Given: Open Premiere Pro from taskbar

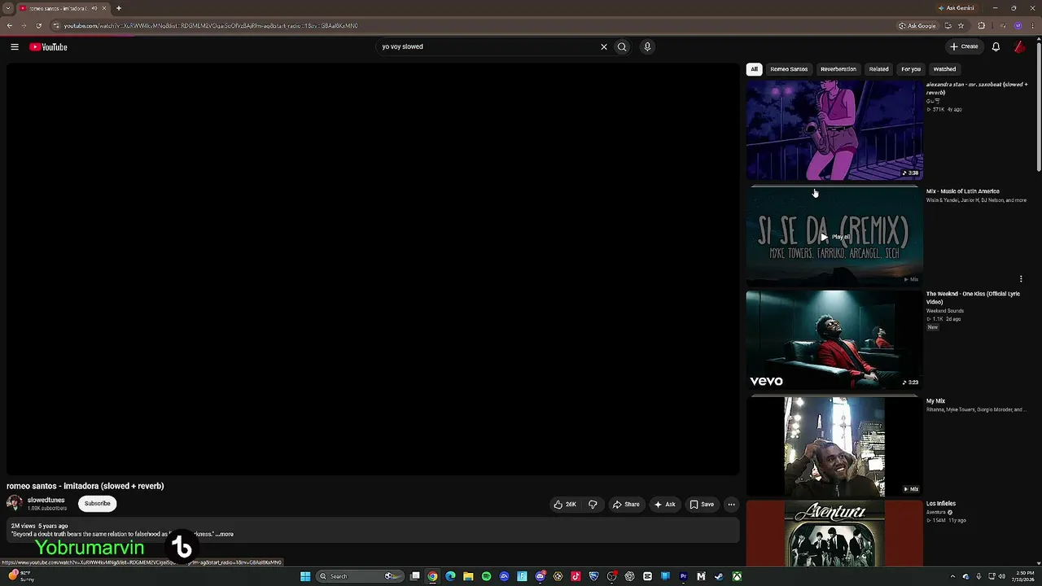Looking at the screenshot, I should (683, 576).
